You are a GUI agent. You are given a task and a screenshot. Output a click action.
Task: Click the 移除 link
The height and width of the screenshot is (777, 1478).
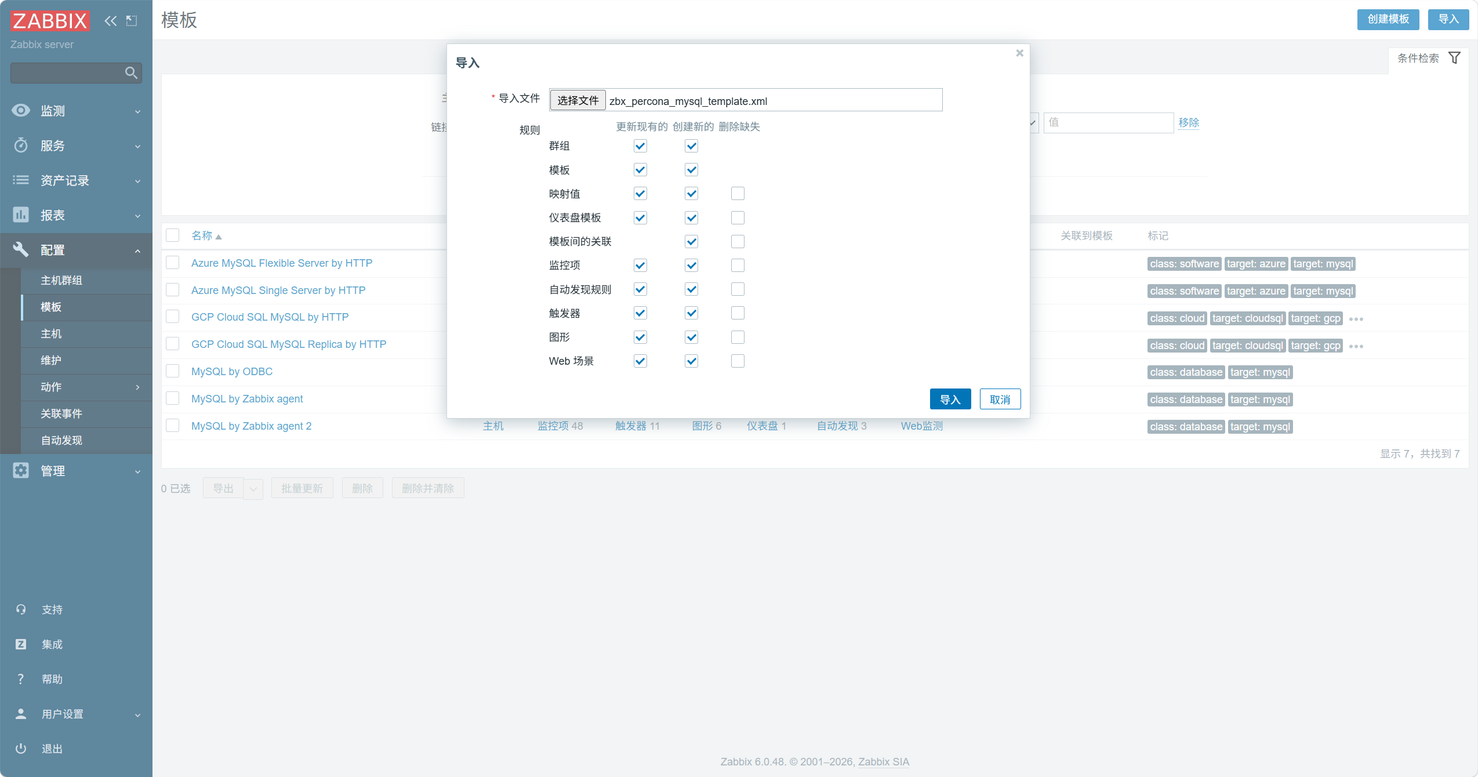point(1189,123)
